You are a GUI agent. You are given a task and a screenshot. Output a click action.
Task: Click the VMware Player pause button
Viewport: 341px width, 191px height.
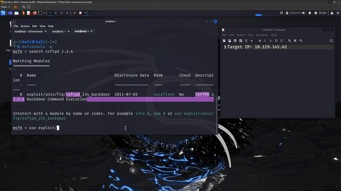coord(15,7)
